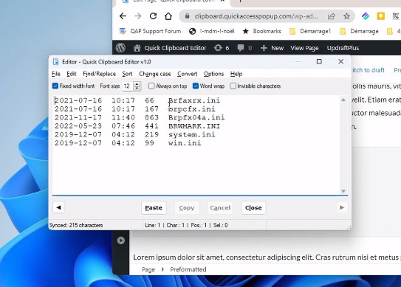Click Page breadcrumb in WordPress editor footer

148,269
